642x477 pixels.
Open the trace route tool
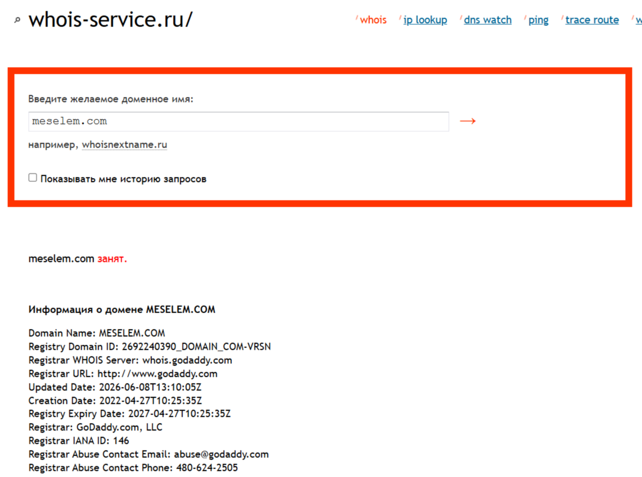coord(592,20)
